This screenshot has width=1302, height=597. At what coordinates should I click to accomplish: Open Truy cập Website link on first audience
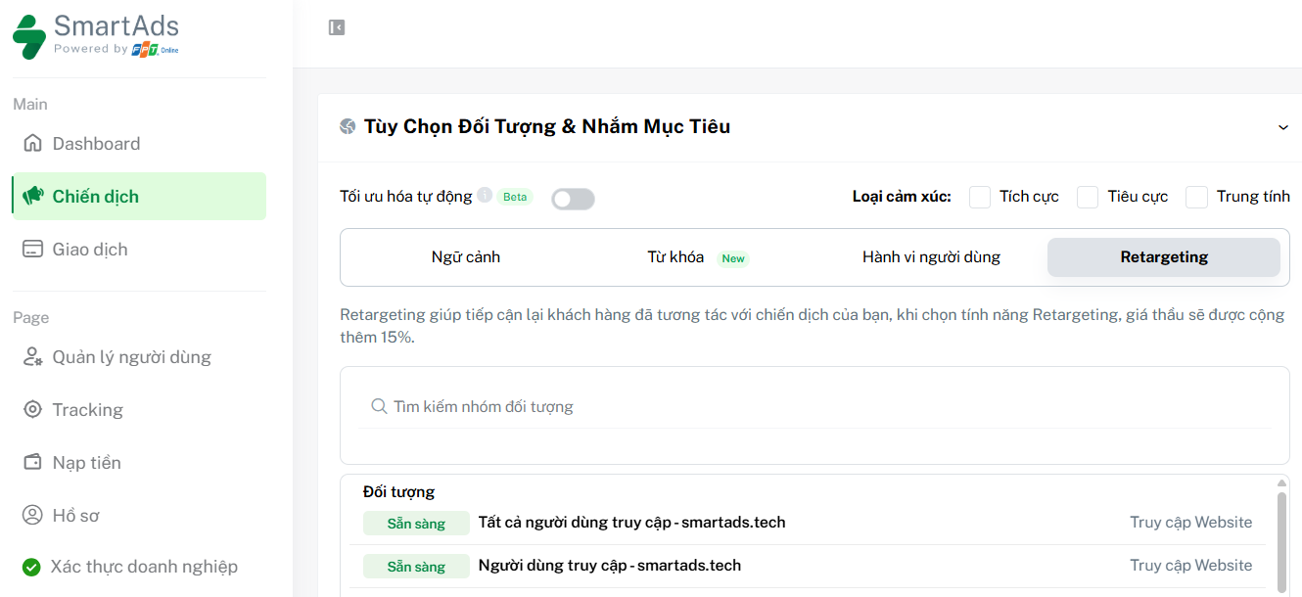coord(1190,522)
